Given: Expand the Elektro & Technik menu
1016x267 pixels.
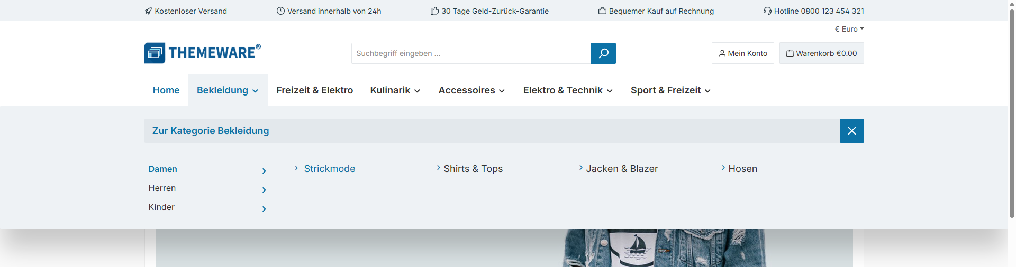Looking at the screenshot, I should coord(568,90).
